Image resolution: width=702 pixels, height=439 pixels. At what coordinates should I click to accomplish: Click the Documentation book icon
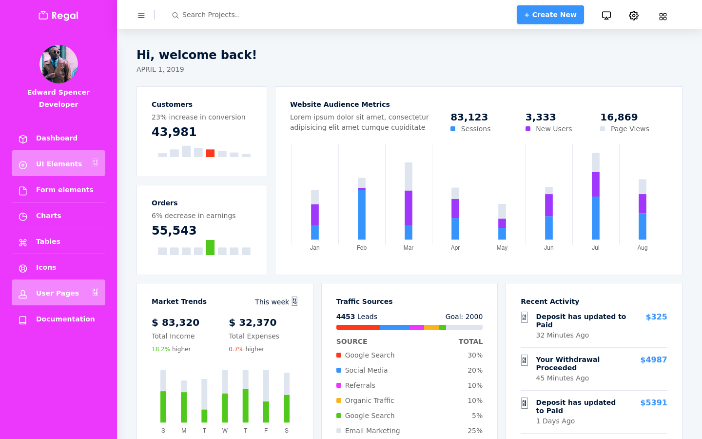23,320
